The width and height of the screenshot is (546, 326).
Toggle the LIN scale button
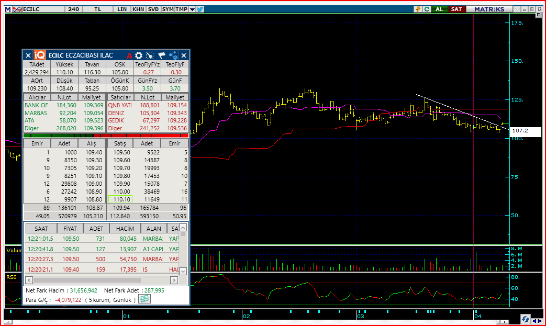coord(122,9)
